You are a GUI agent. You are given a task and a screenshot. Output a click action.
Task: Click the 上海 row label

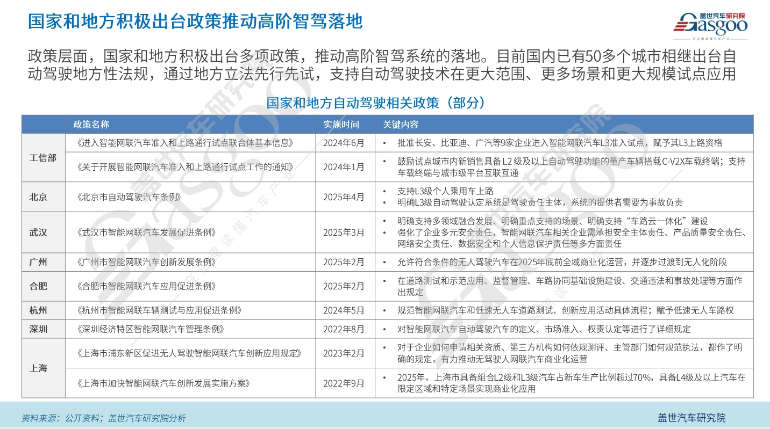(38, 368)
